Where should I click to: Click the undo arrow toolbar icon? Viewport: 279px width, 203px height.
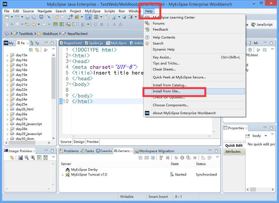coord(57,17)
